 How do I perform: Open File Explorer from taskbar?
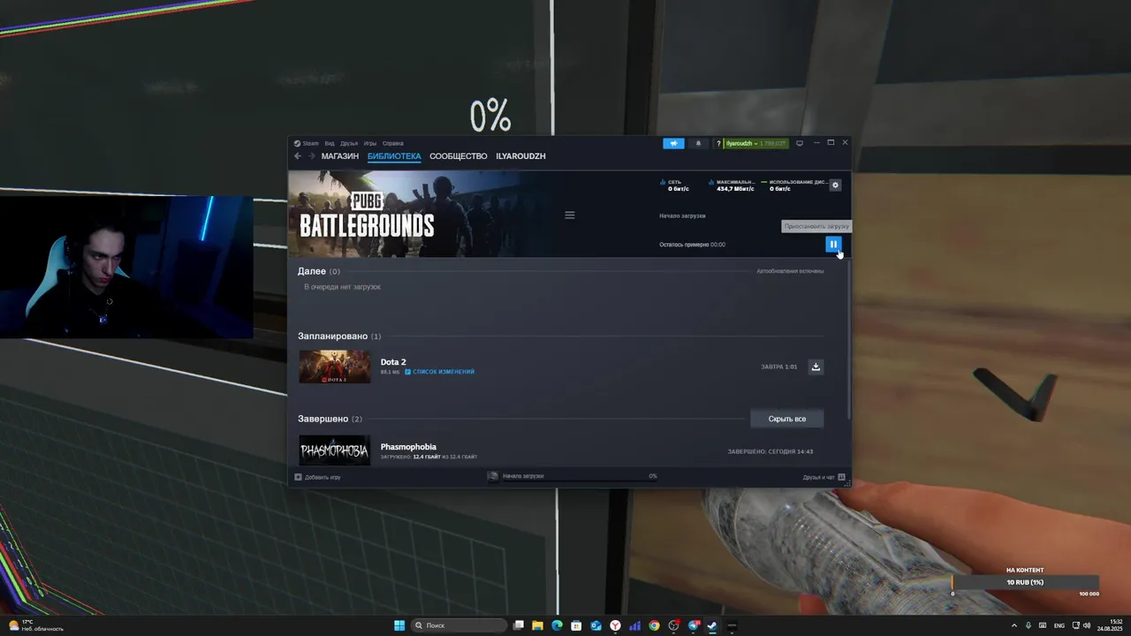(537, 625)
